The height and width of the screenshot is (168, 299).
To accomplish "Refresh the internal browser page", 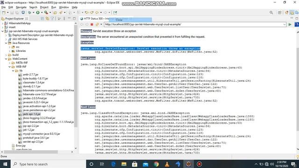I will (97, 24).
